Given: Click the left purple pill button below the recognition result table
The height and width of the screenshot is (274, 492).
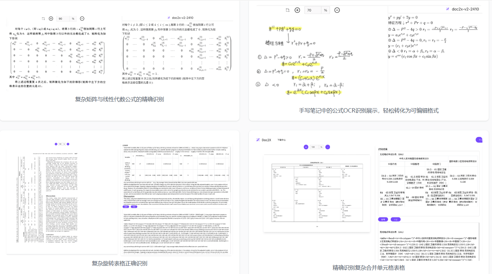Looking at the screenshot, I should [x=383, y=219].
